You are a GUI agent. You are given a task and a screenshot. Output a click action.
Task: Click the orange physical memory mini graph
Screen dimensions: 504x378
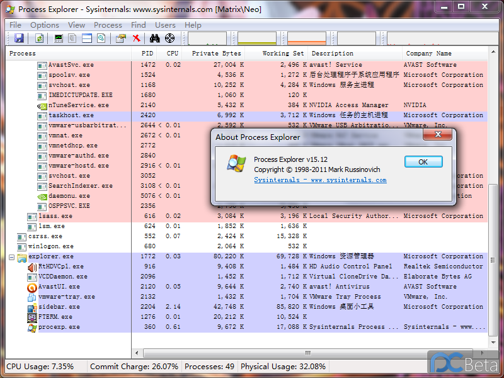(x=307, y=38)
